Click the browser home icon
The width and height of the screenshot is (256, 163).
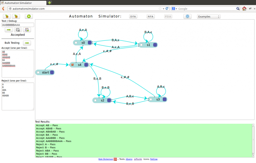(x=244, y=9)
